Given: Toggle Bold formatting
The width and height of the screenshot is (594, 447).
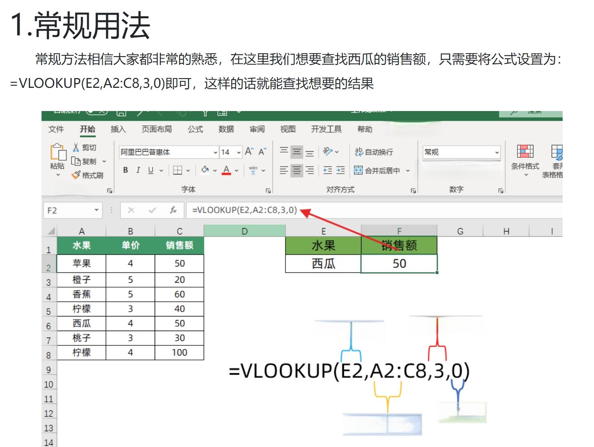Looking at the screenshot, I should 125,170.
